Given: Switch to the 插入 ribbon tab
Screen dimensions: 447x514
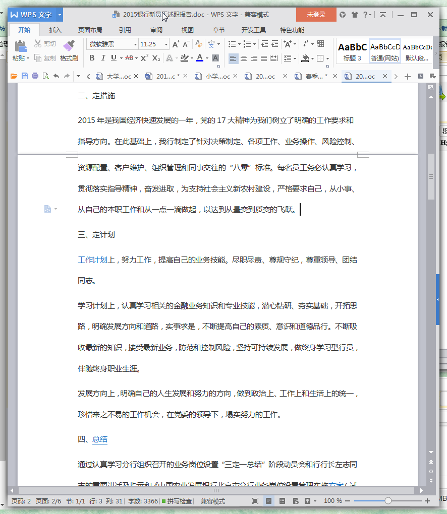Looking at the screenshot, I should coord(55,30).
